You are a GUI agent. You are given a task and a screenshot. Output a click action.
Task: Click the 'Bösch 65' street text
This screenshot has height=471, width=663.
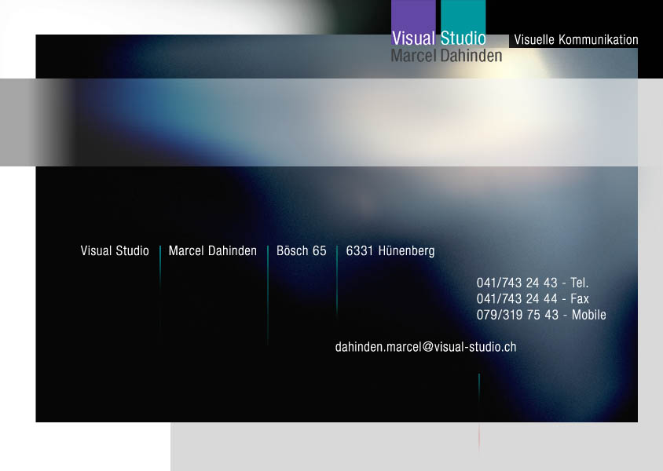pos(302,250)
